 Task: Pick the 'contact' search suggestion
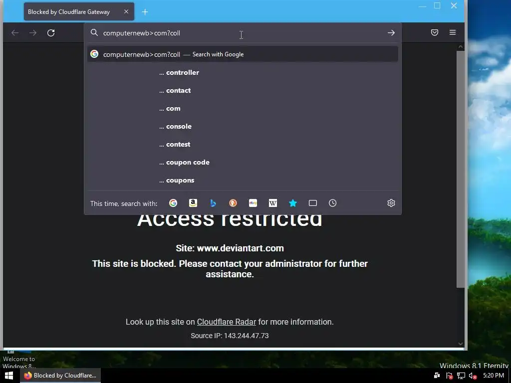[x=243, y=91]
